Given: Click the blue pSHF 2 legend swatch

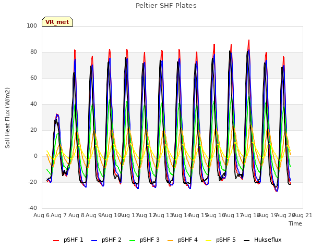Looking at the screenshot, I should click(x=94, y=241).
